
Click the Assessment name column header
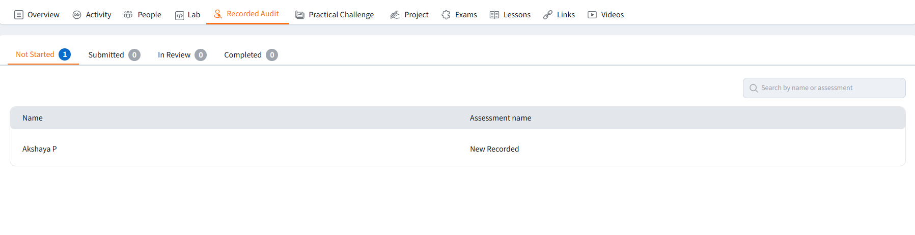pos(501,118)
